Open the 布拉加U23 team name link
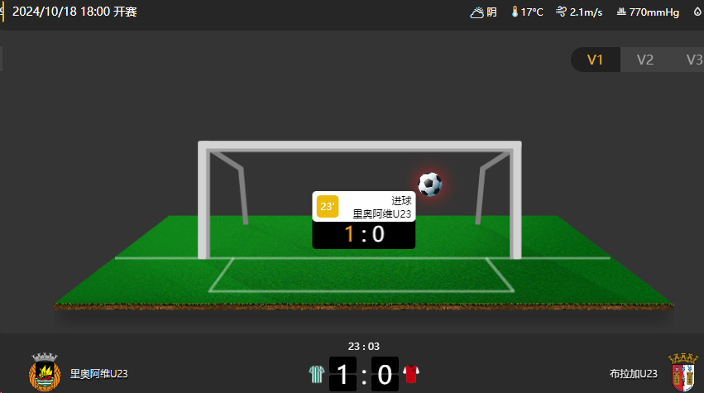This screenshot has width=704, height=393. [x=633, y=374]
